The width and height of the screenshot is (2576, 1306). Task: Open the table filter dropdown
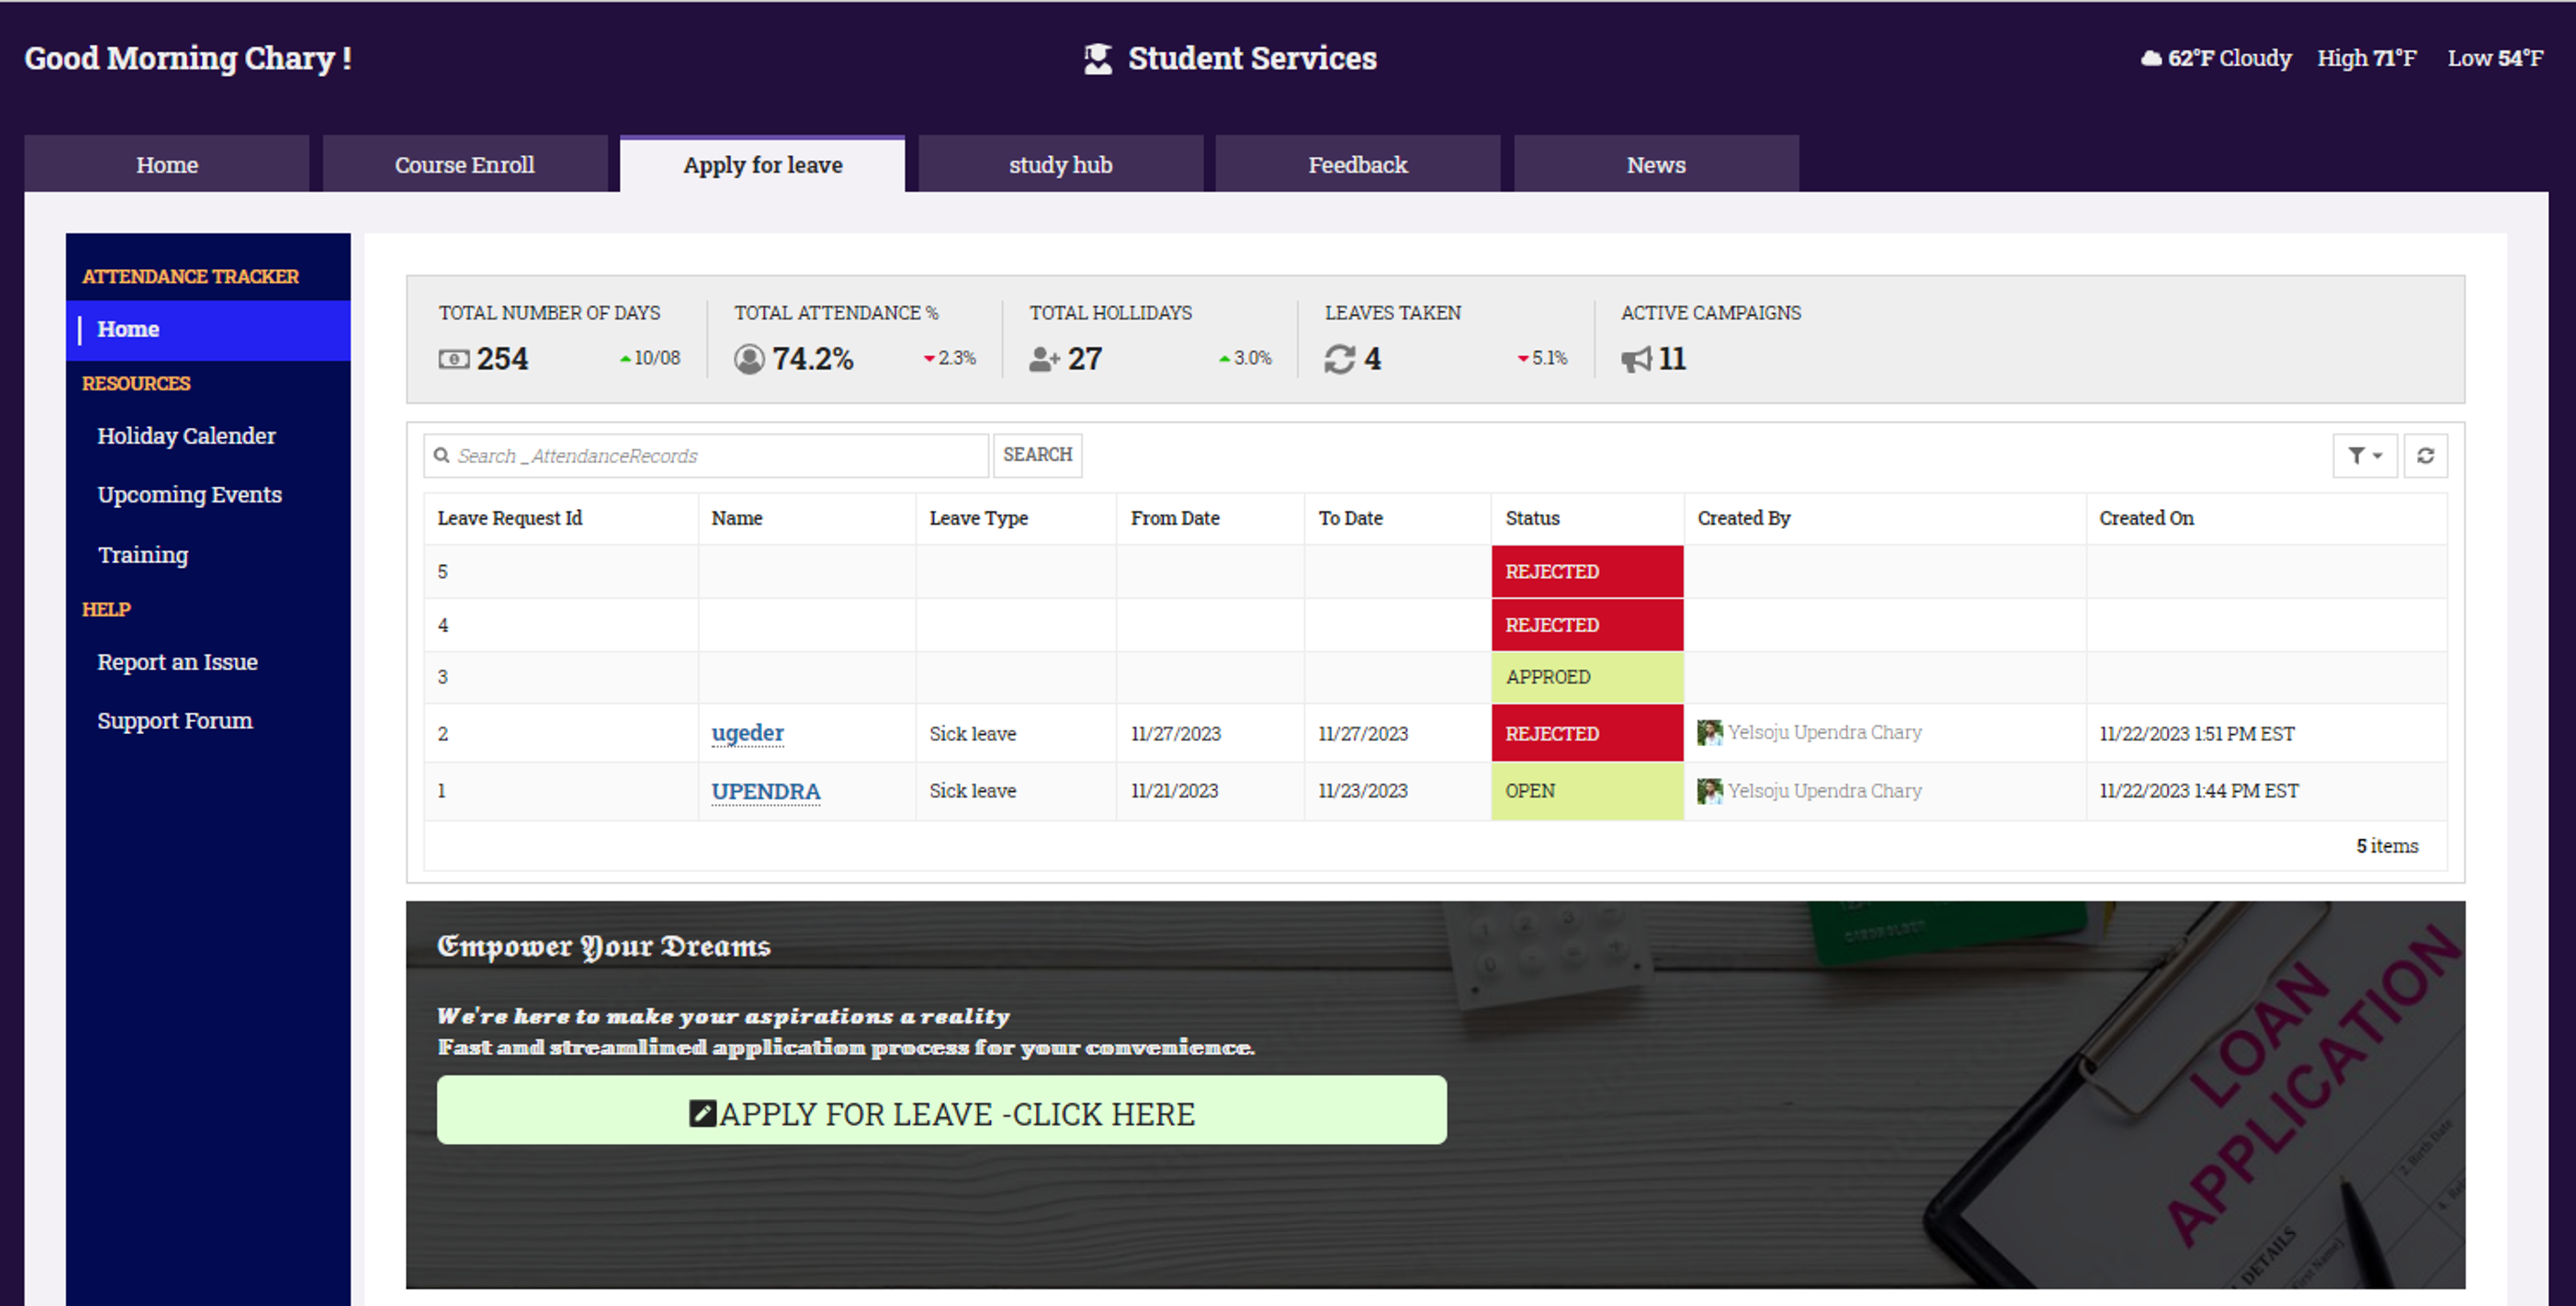(x=2364, y=456)
